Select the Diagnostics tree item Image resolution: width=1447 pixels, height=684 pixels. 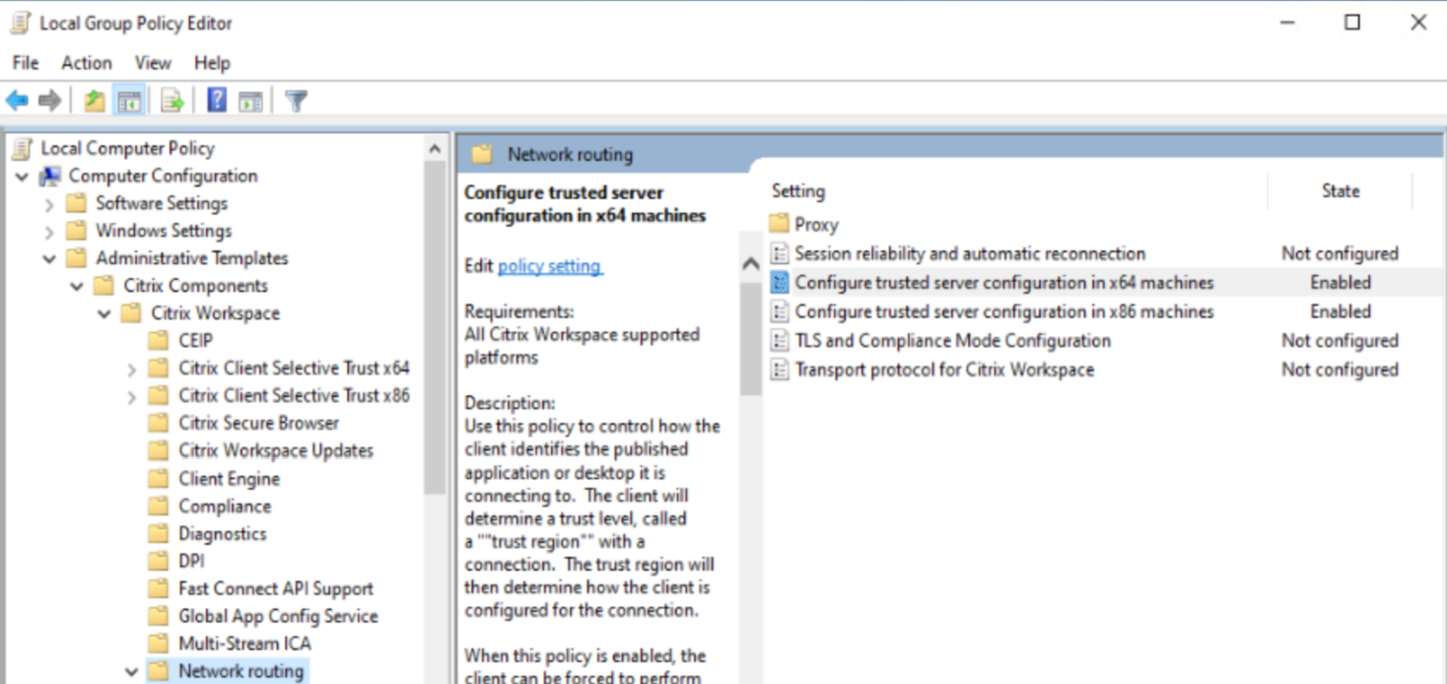click(x=222, y=534)
